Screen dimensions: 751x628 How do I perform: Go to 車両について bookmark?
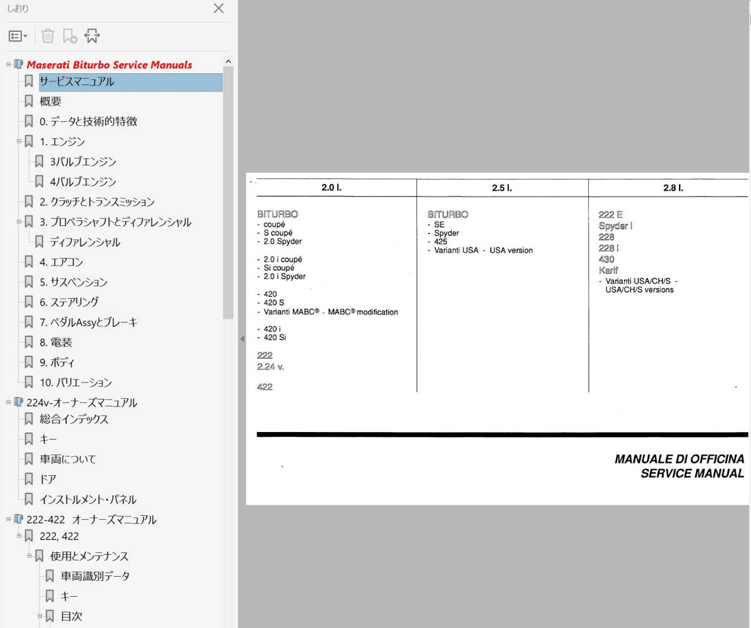(x=68, y=460)
